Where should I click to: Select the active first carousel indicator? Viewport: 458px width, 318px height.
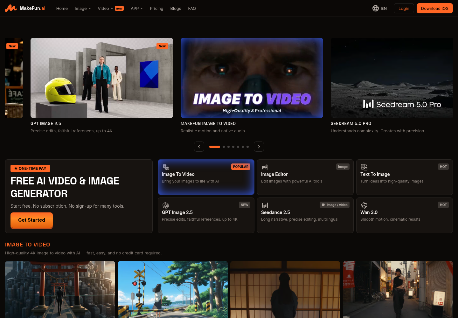coord(215,147)
